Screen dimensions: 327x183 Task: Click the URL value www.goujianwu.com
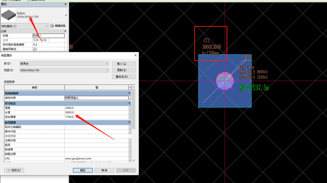point(78,158)
